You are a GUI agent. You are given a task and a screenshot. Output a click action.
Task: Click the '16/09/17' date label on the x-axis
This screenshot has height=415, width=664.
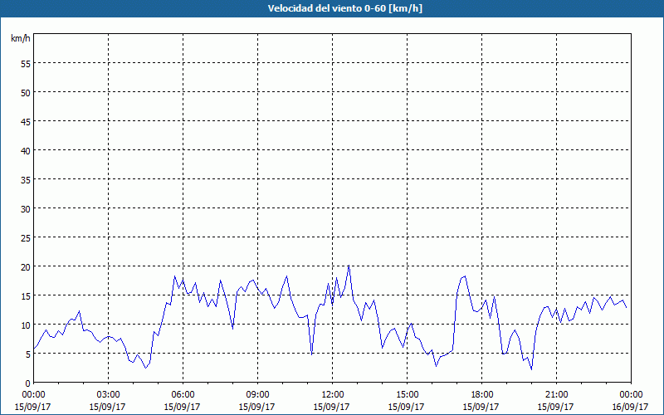coord(630,407)
